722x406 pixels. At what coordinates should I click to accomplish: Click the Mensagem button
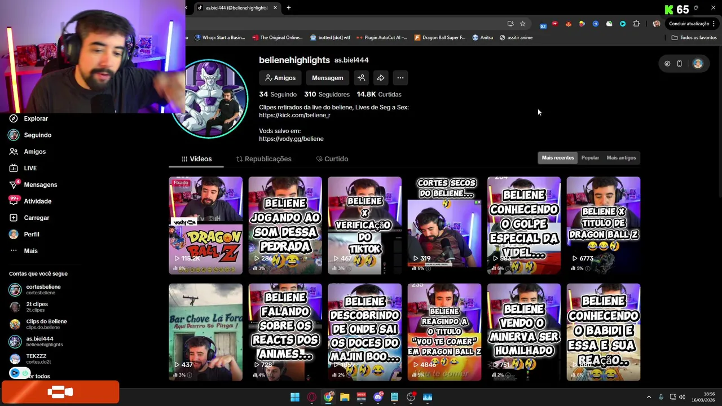pos(327,78)
